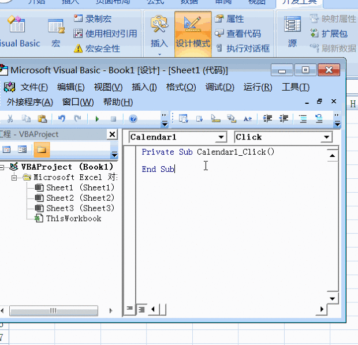Open the Macros (宏) dialog

[x=56, y=32]
